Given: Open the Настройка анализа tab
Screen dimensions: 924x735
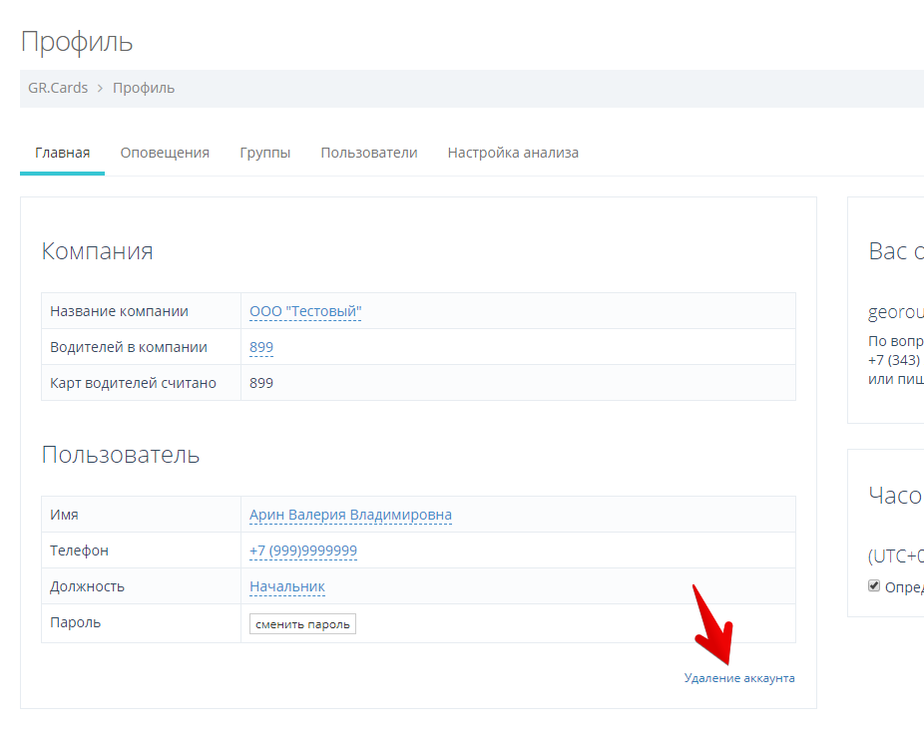Looking at the screenshot, I should pyautogui.click(x=513, y=153).
